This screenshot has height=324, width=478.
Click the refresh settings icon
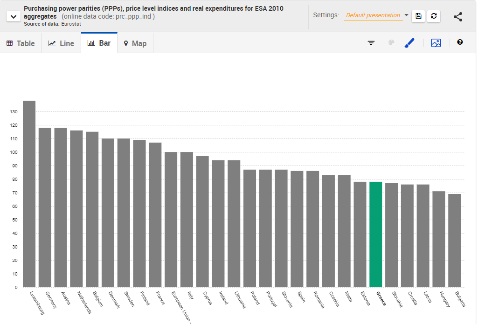[x=434, y=16]
